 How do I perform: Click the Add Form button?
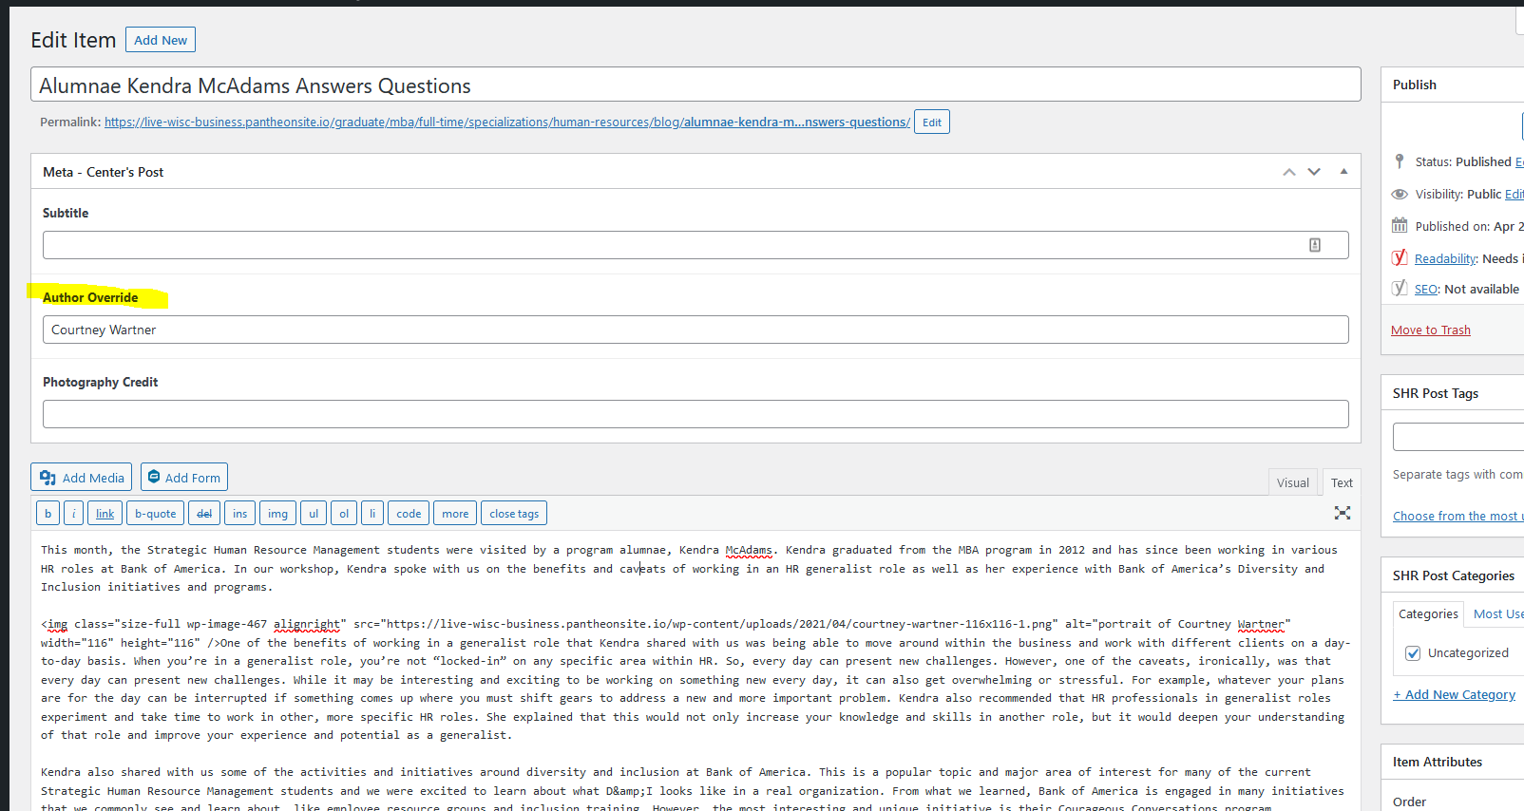pos(184,478)
